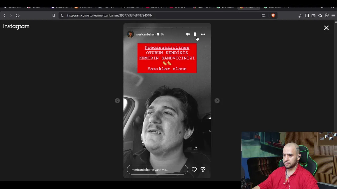
Task: Open the Brave Shields lion icon
Action: pos(273,15)
